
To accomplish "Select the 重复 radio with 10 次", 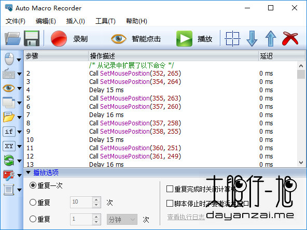I will point(33,202).
